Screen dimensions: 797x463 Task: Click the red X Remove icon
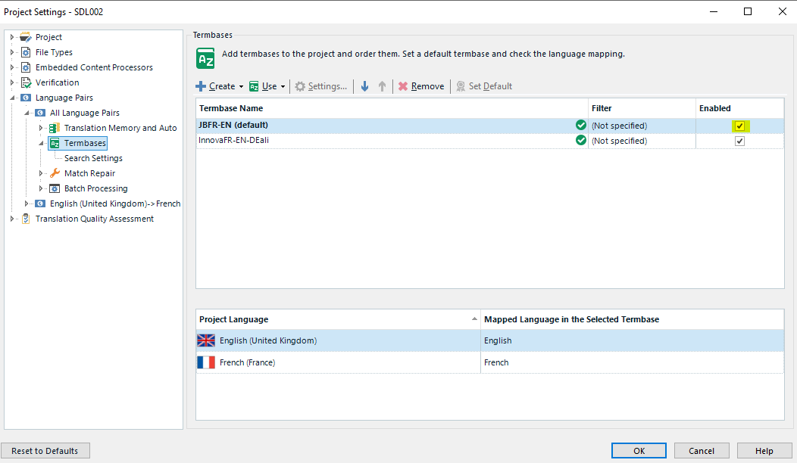403,86
